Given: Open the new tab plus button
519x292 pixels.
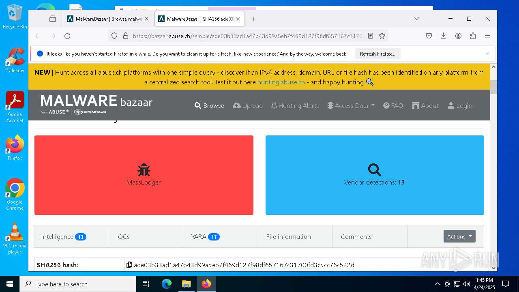Looking at the screenshot, I should [x=253, y=19].
